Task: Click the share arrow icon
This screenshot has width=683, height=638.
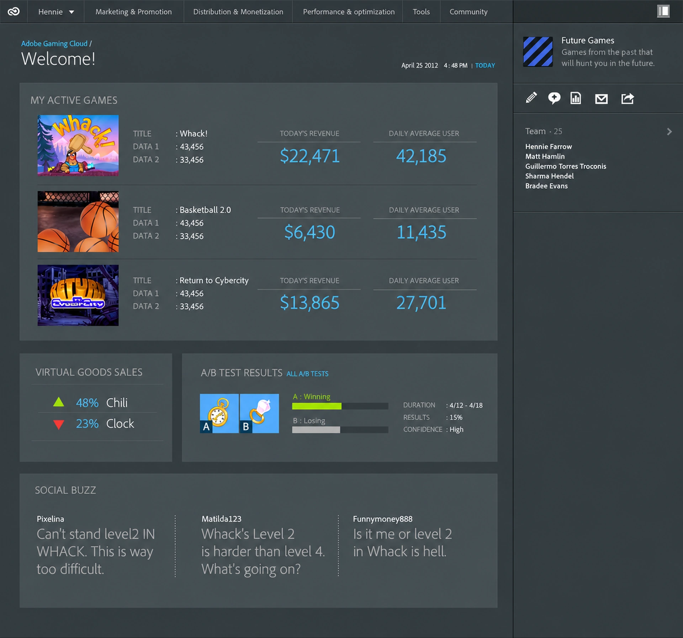Action: 628,99
